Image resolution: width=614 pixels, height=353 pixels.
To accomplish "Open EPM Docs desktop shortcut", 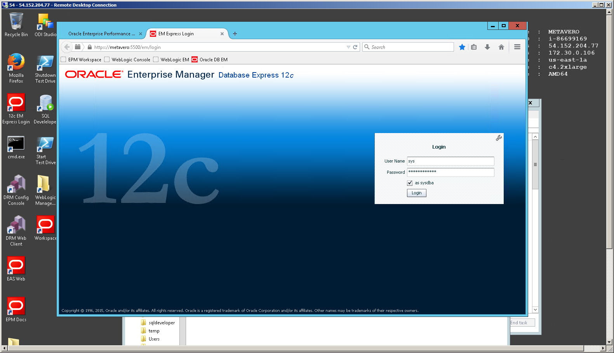I will pyautogui.click(x=16, y=309).
